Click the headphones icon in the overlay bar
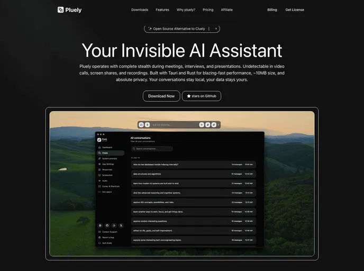364x271 pixels. point(141,125)
